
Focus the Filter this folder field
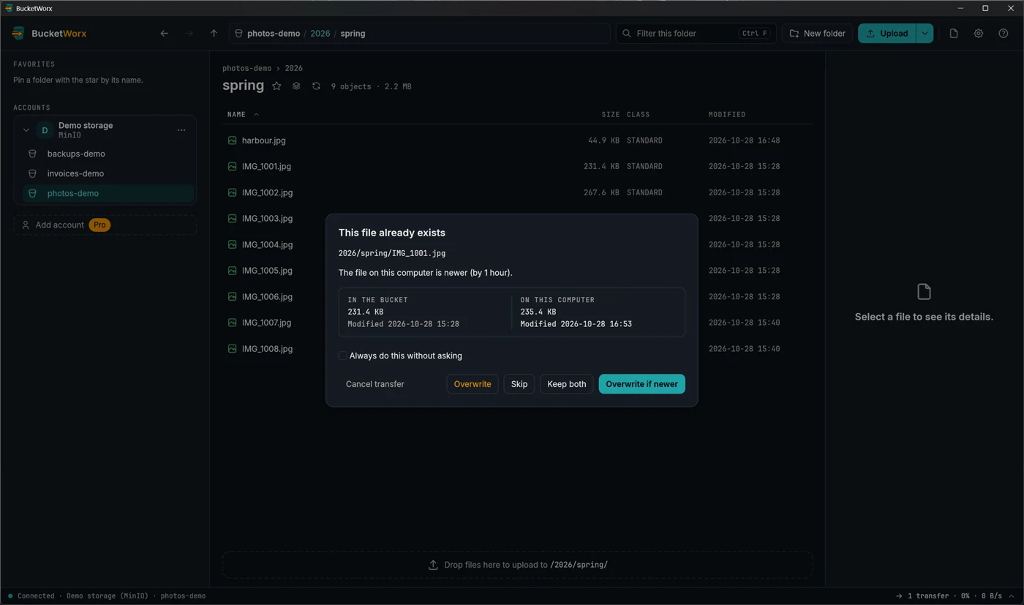point(696,34)
